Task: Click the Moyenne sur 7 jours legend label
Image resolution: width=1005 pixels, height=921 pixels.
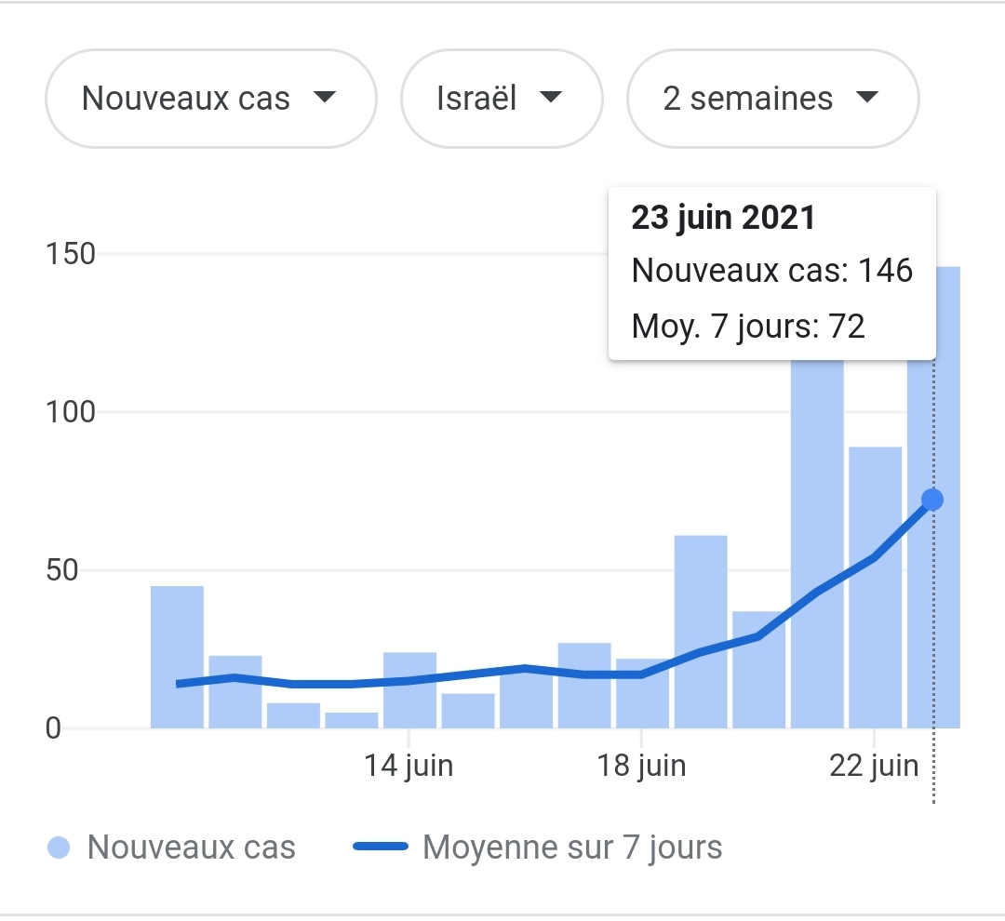Action: tap(572, 848)
